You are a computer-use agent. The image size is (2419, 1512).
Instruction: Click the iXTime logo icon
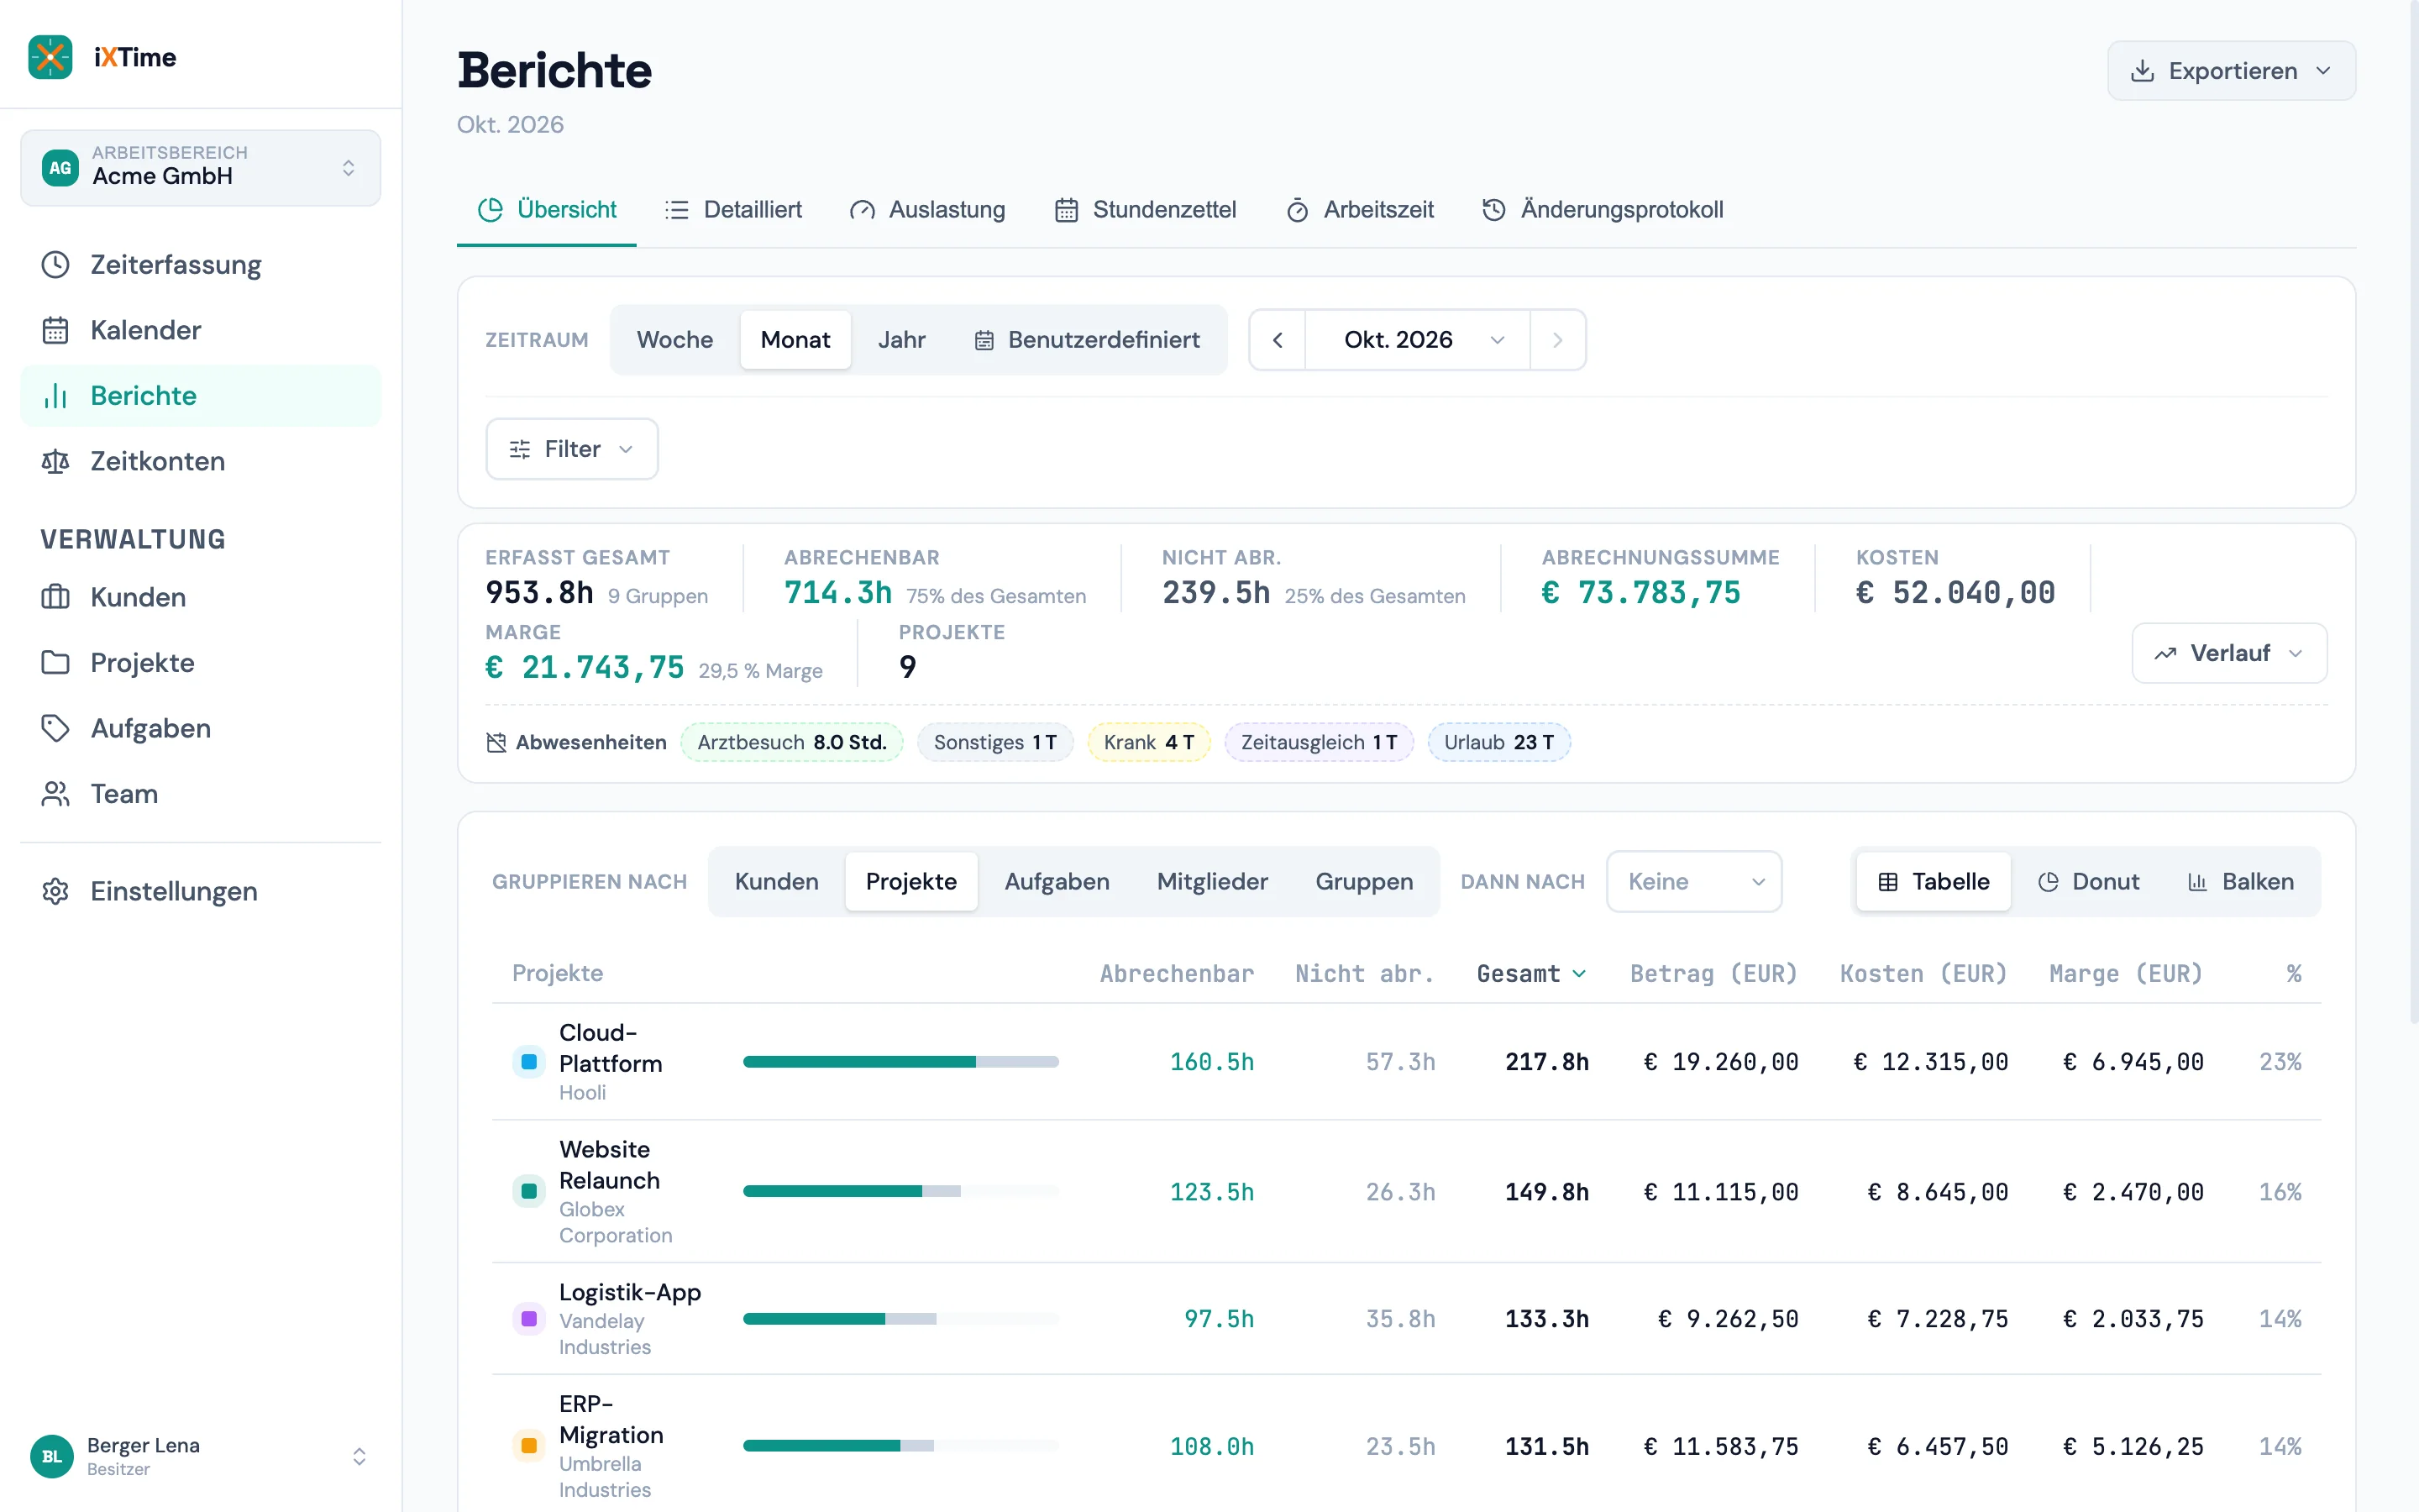(x=50, y=57)
